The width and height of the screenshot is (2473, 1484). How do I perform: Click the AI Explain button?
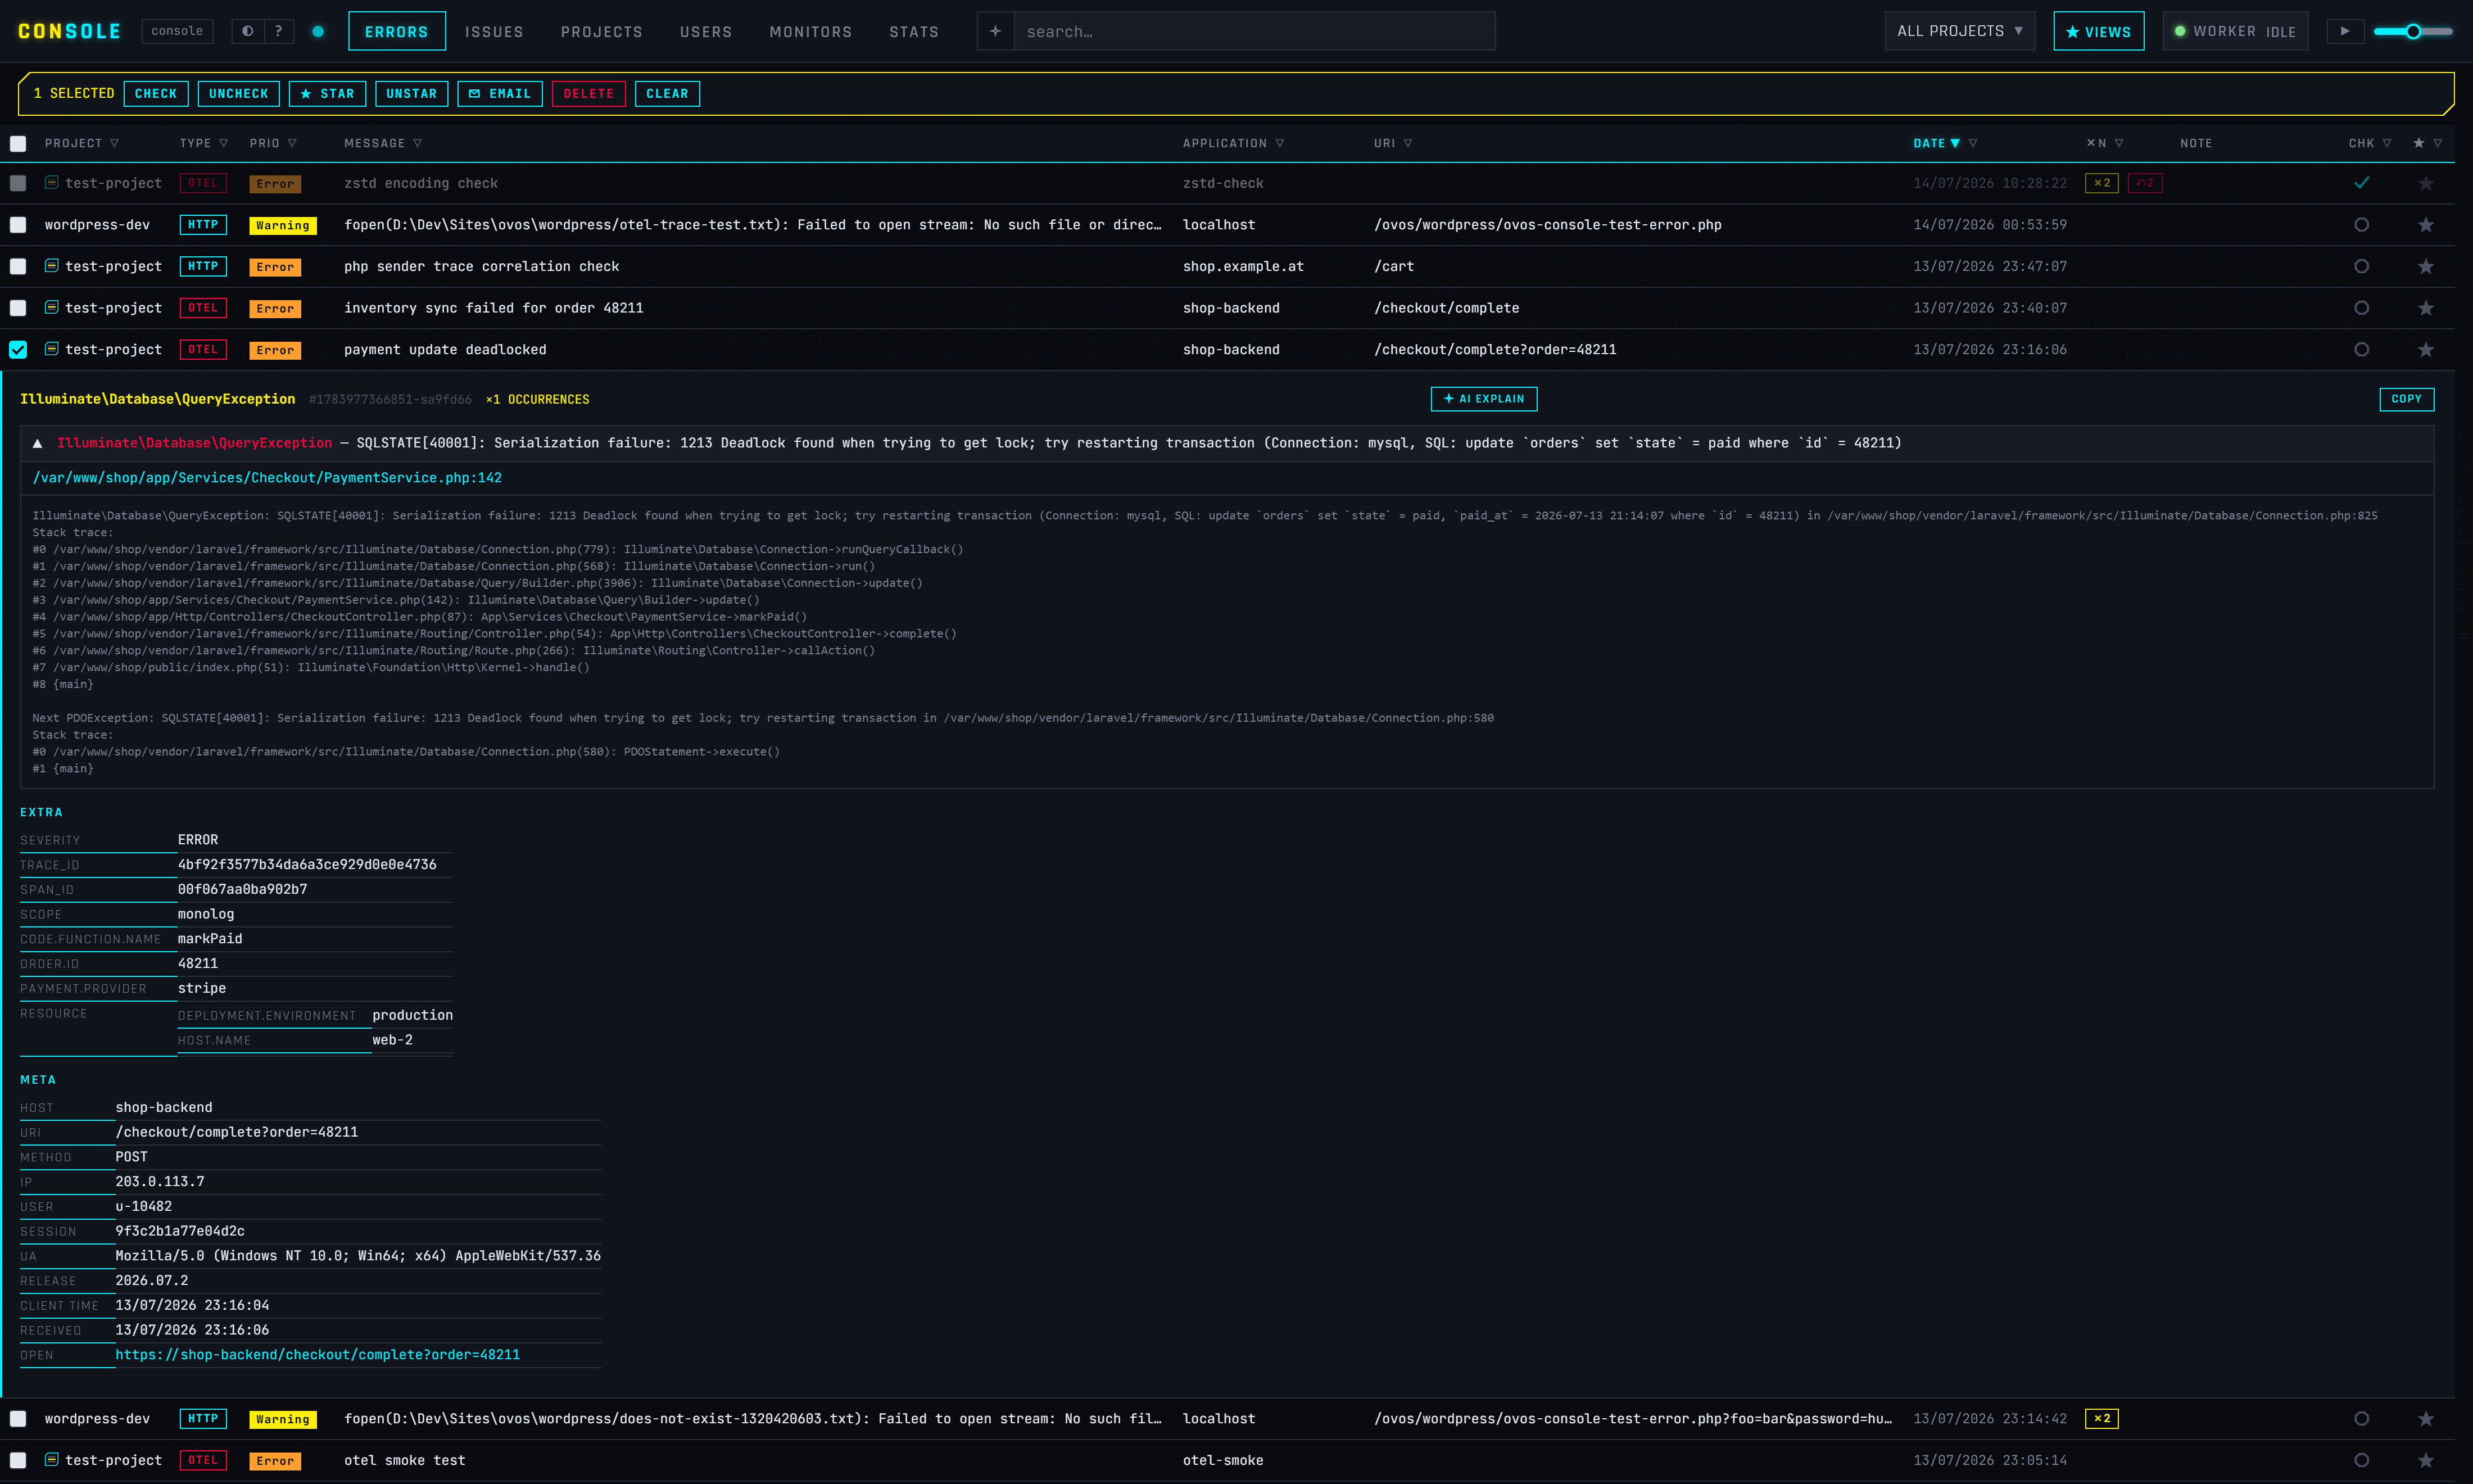1483,399
